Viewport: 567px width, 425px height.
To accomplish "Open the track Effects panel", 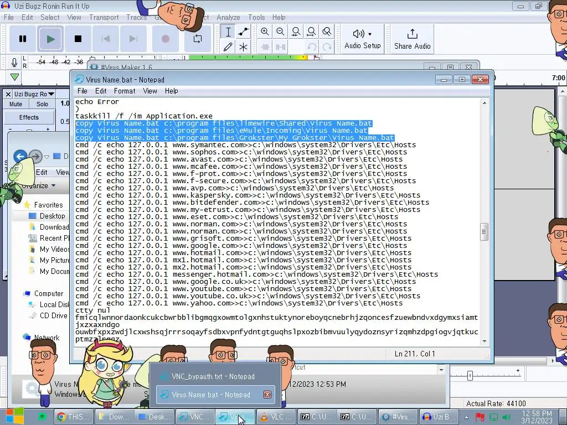I will point(29,117).
